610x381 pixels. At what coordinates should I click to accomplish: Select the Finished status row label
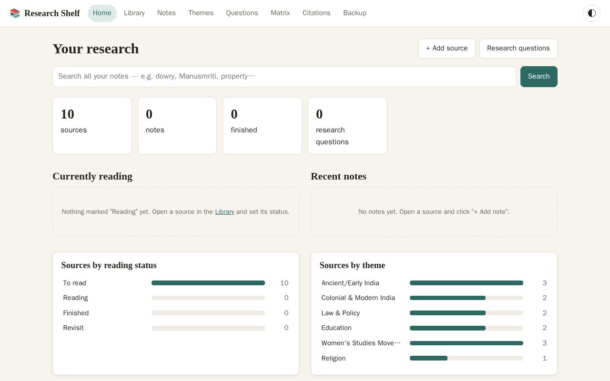(x=76, y=313)
